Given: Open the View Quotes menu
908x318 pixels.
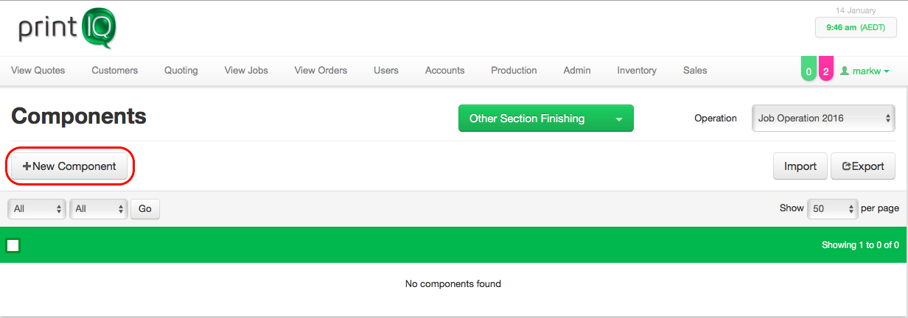Looking at the screenshot, I should click(38, 71).
